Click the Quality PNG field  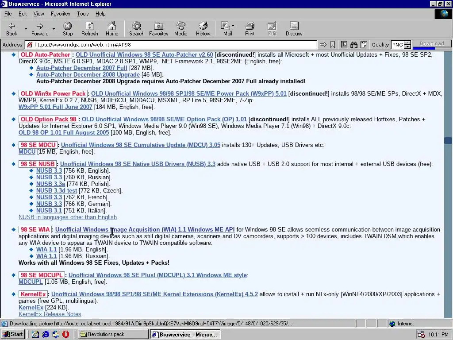(398, 45)
